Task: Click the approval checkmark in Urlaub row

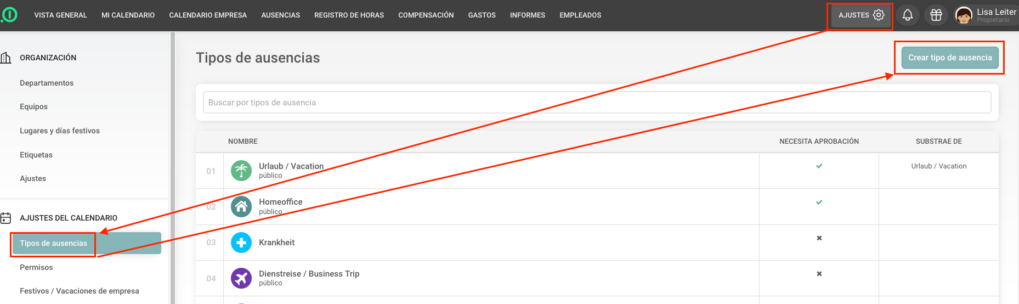Action: [819, 166]
